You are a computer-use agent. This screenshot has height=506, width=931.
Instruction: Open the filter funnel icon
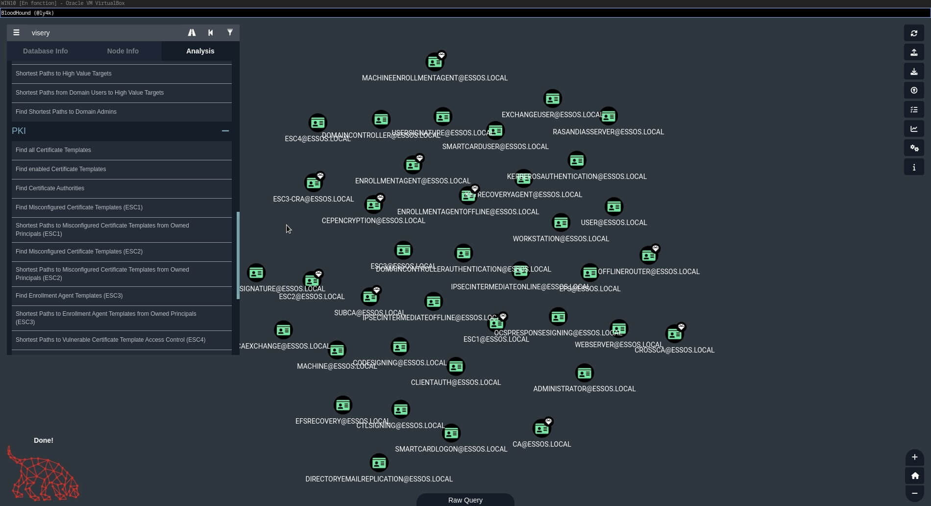(230, 32)
